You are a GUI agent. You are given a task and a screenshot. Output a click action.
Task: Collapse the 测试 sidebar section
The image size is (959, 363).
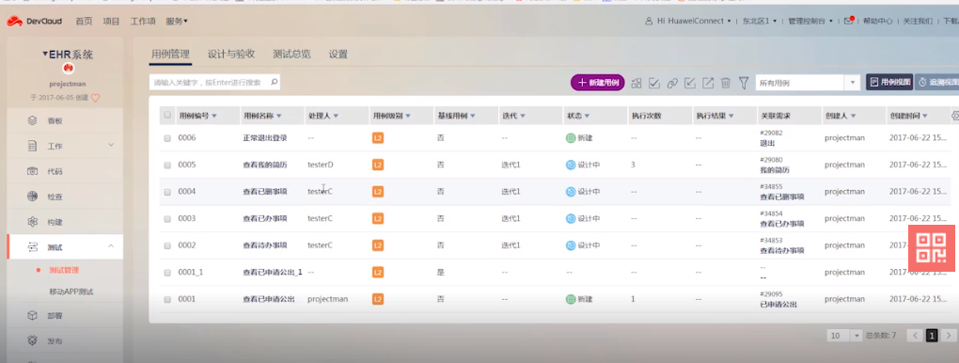coord(111,246)
